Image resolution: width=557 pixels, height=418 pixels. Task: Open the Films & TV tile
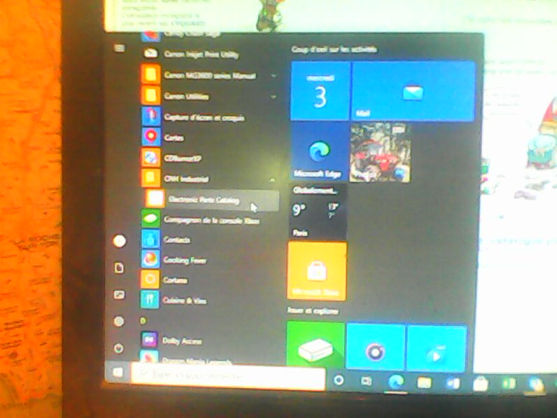(437, 348)
